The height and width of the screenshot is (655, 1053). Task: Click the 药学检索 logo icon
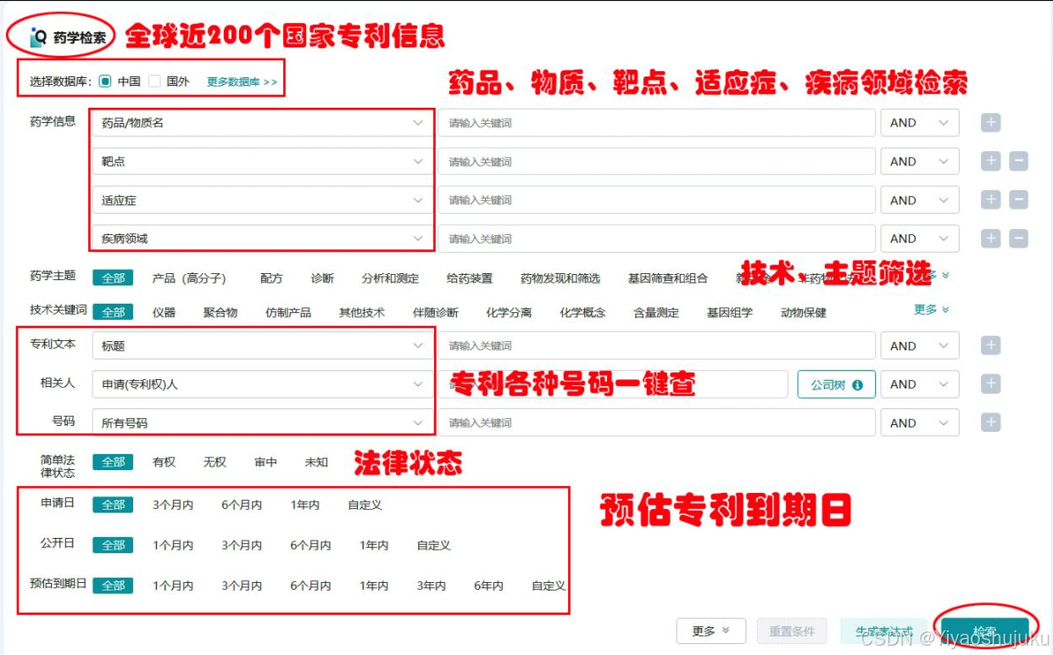[x=38, y=37]
